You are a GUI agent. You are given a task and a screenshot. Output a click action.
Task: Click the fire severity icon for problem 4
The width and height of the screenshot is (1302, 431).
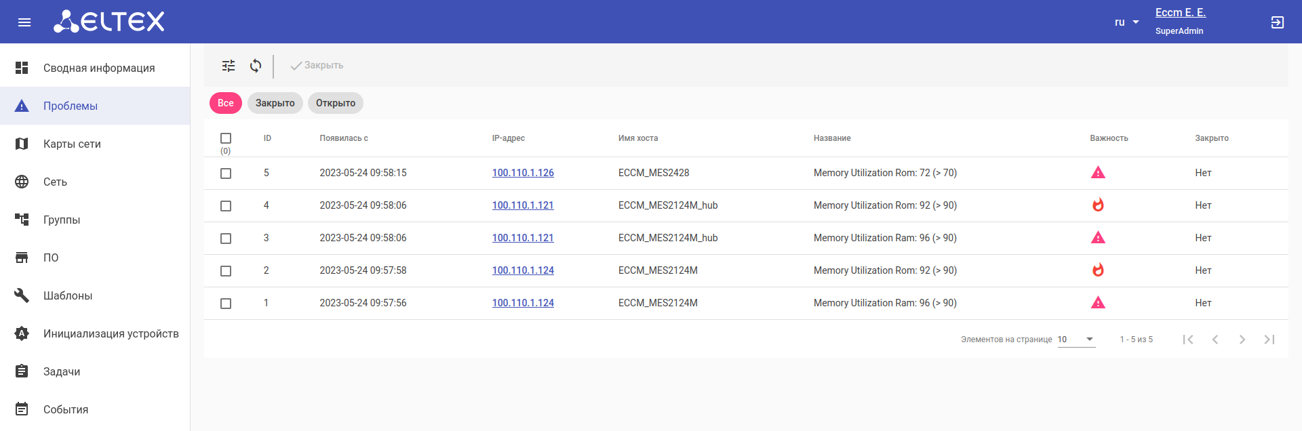point(1098,205)
